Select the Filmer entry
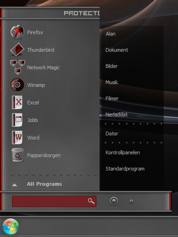This screenshot has width=178, height=237. tap(112, 98)
